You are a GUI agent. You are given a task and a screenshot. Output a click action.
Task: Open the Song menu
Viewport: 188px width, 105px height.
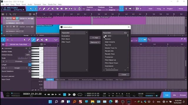(12, 4)
